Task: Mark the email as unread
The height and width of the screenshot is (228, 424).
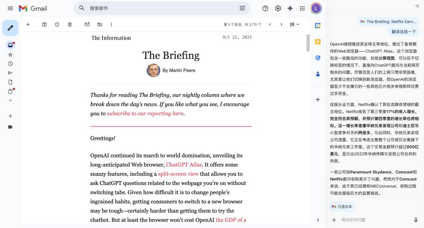Action: pos(87,24)
